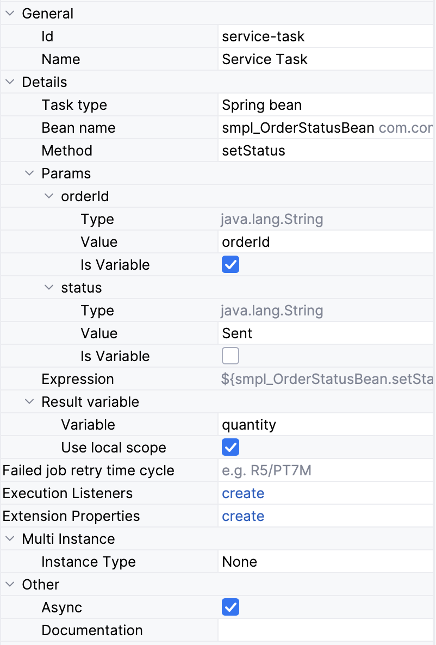This screenshot has height=645, width=436.
Task: Click the Method field showing setStatus
Action: tap(326, 151)
